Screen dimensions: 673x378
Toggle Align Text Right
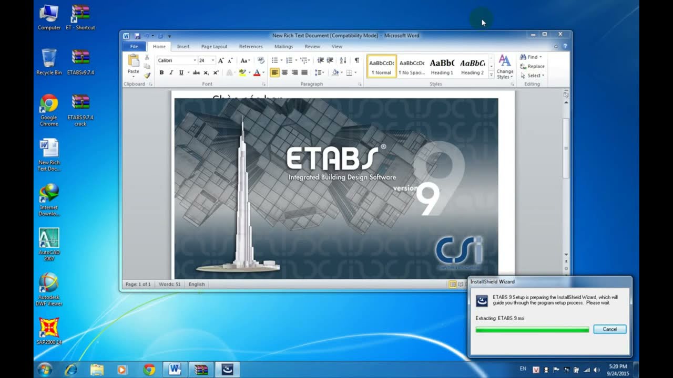[x=294, y=72]
